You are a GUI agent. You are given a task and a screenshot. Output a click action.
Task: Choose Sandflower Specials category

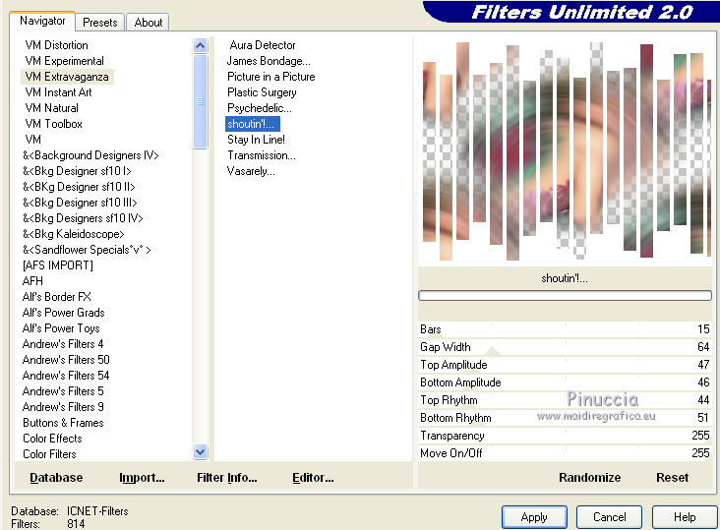(x=87, y=249)
